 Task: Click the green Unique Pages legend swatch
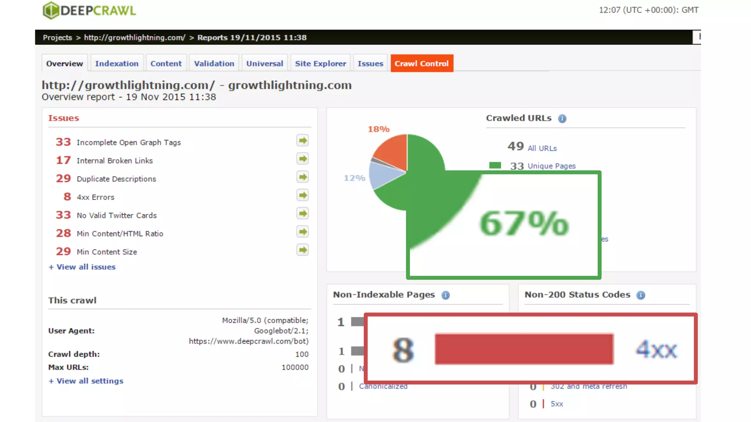495,166
